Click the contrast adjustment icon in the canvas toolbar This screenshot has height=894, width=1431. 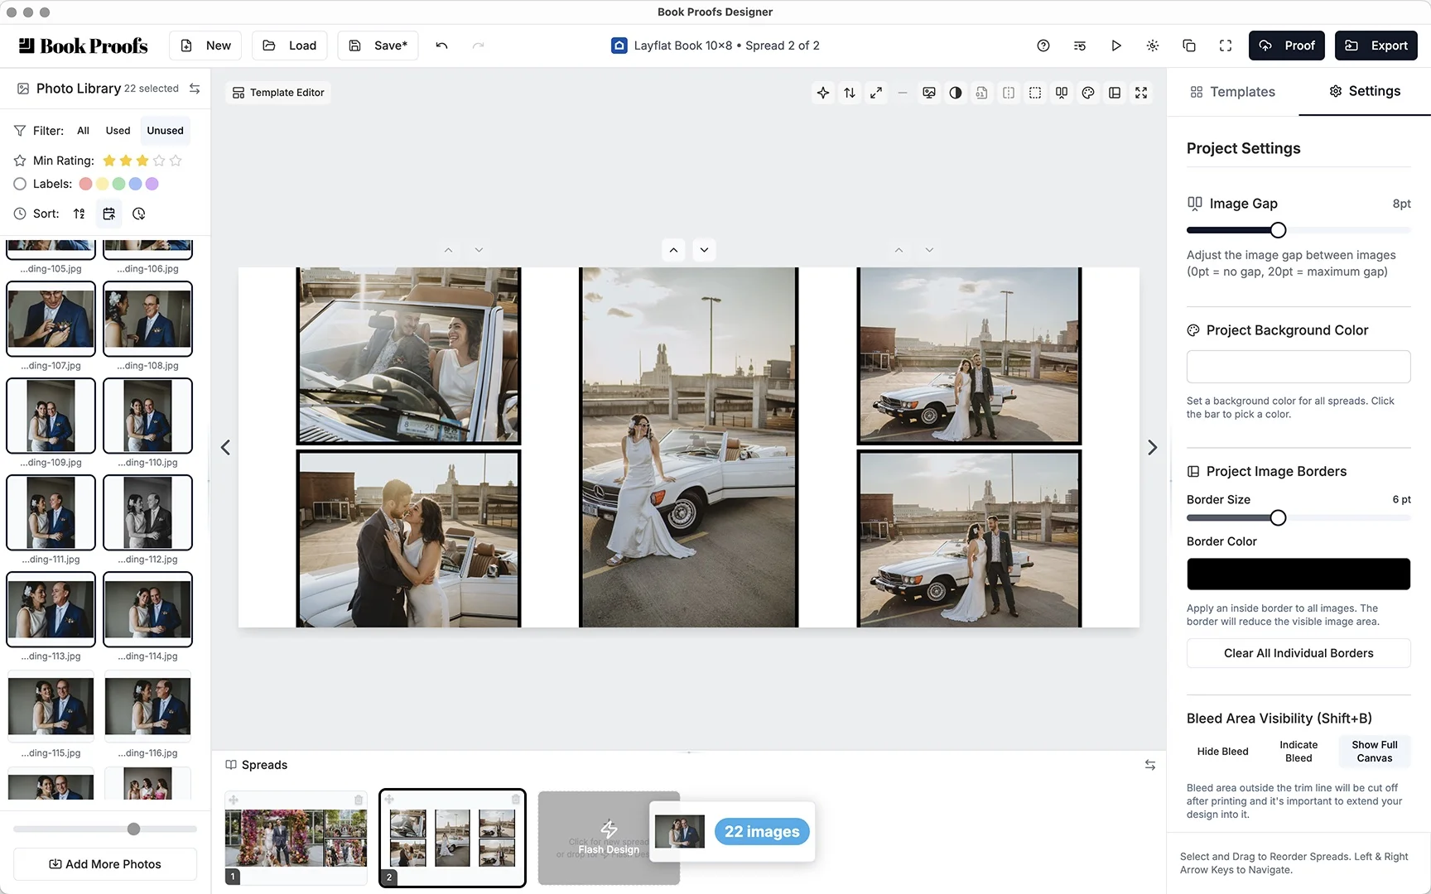coord(956,93)
